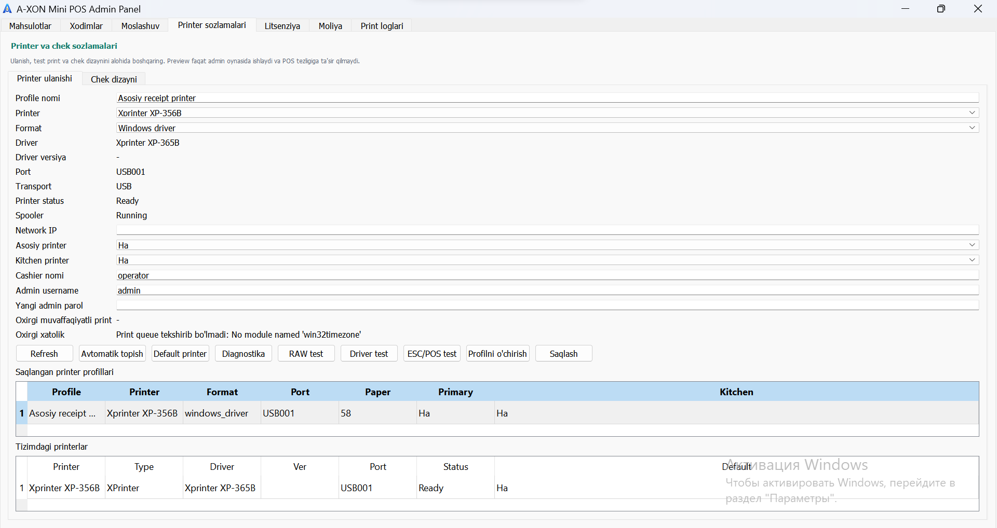Click the Avtomatik topish button
The width and height of the screenshot is (997, 528).
tap(112, 354)
